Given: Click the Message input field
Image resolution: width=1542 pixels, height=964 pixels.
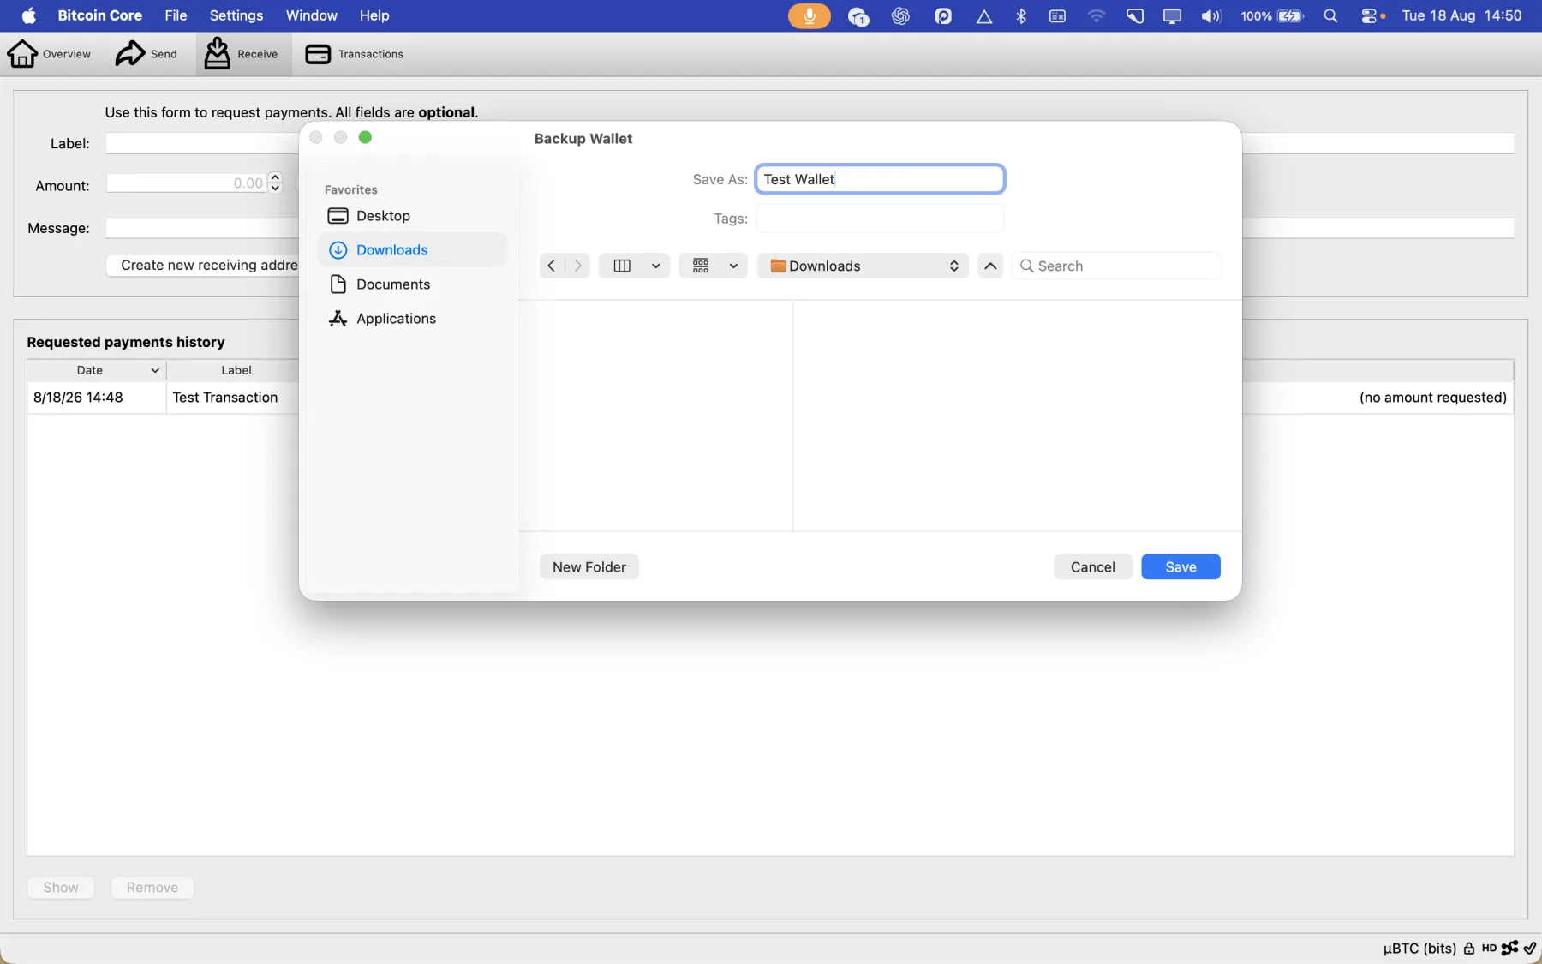Looking at the screenshot, I should tap(202, 227).
